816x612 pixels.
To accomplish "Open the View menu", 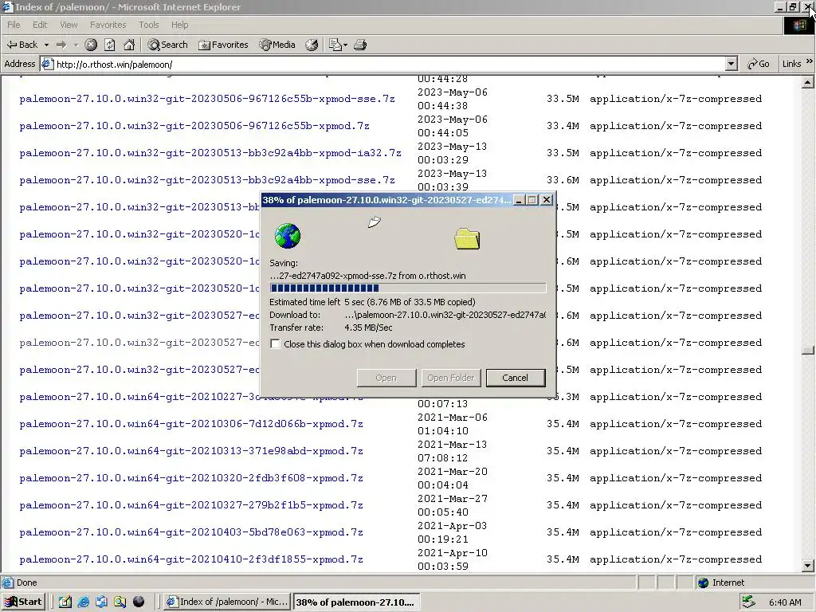I will coord(69,25).
